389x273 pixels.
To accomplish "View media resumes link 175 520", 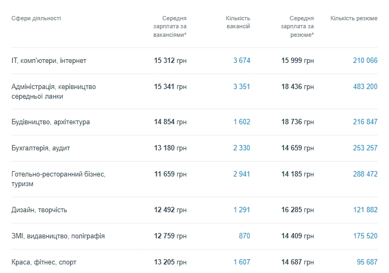I will coord(365,236).
